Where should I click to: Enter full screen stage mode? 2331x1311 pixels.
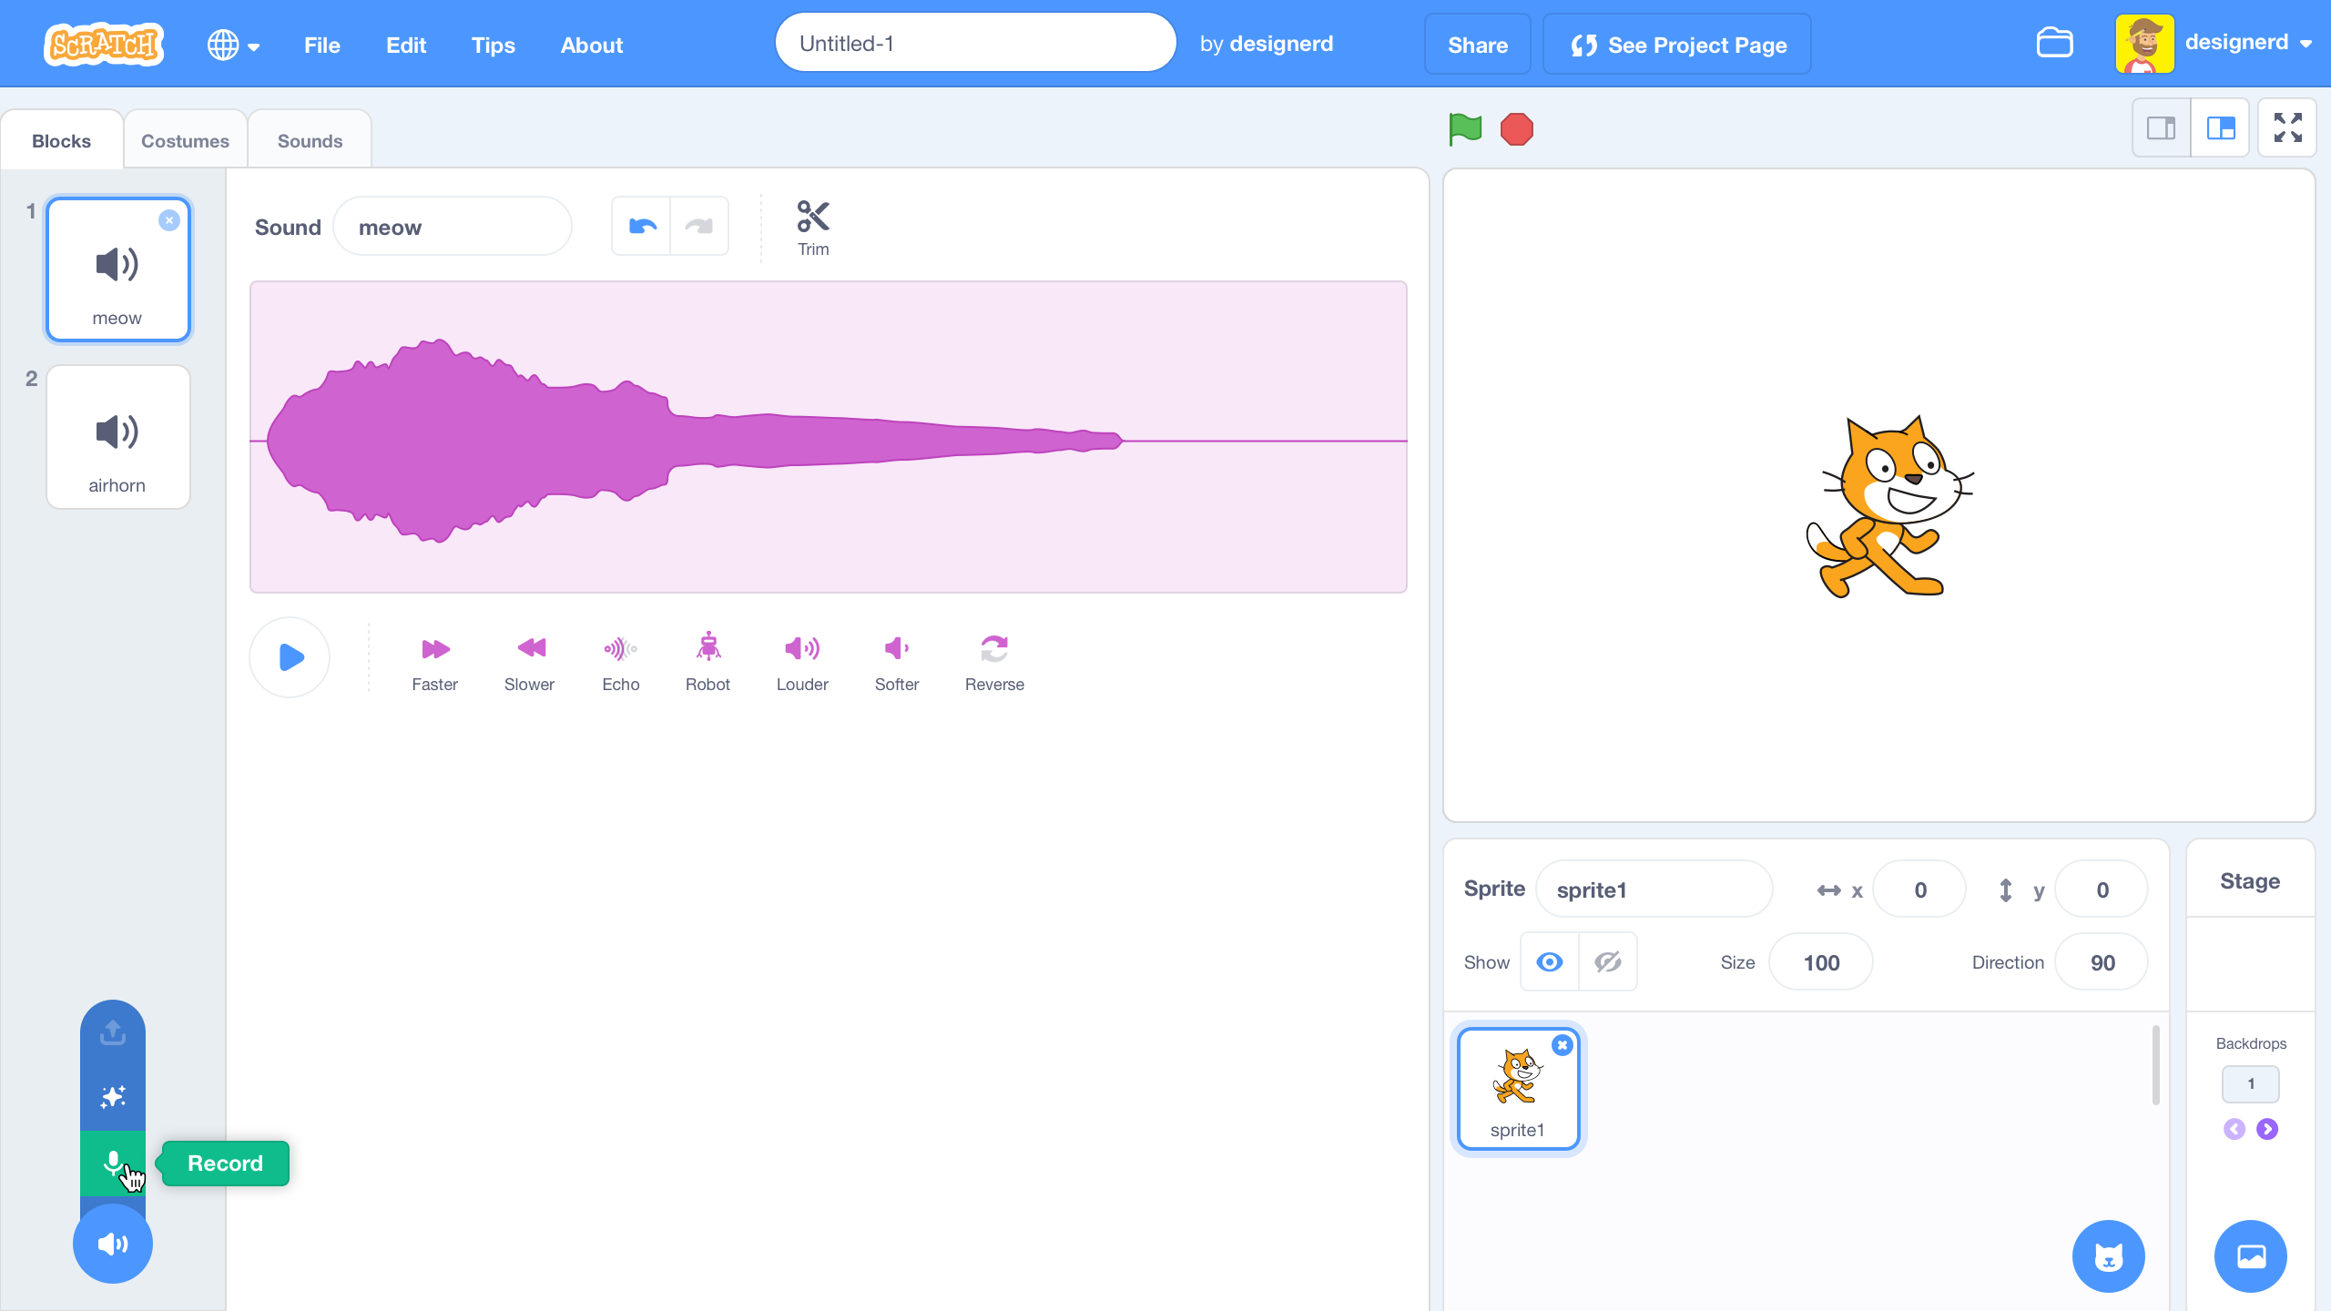click(x=2287, y=128)
